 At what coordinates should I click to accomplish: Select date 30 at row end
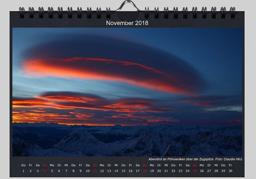(230, 171)
